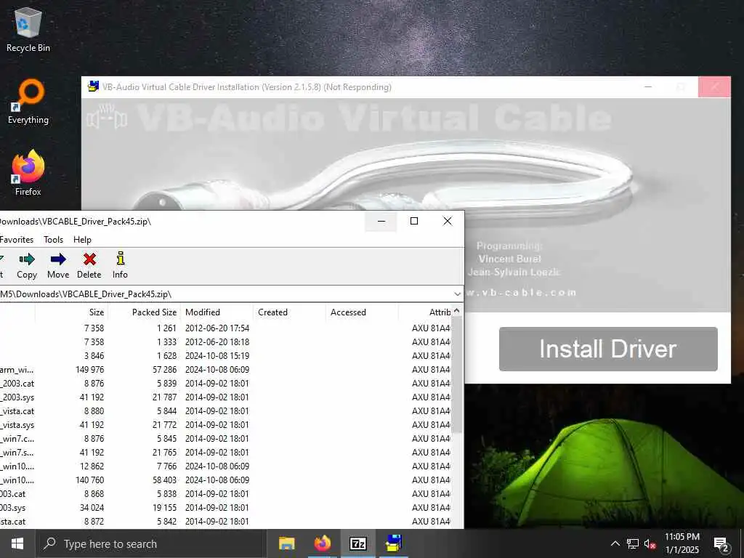Close the VB-Audio installer window
Viewport: 744px width, 558px height.
pos(714,87)
